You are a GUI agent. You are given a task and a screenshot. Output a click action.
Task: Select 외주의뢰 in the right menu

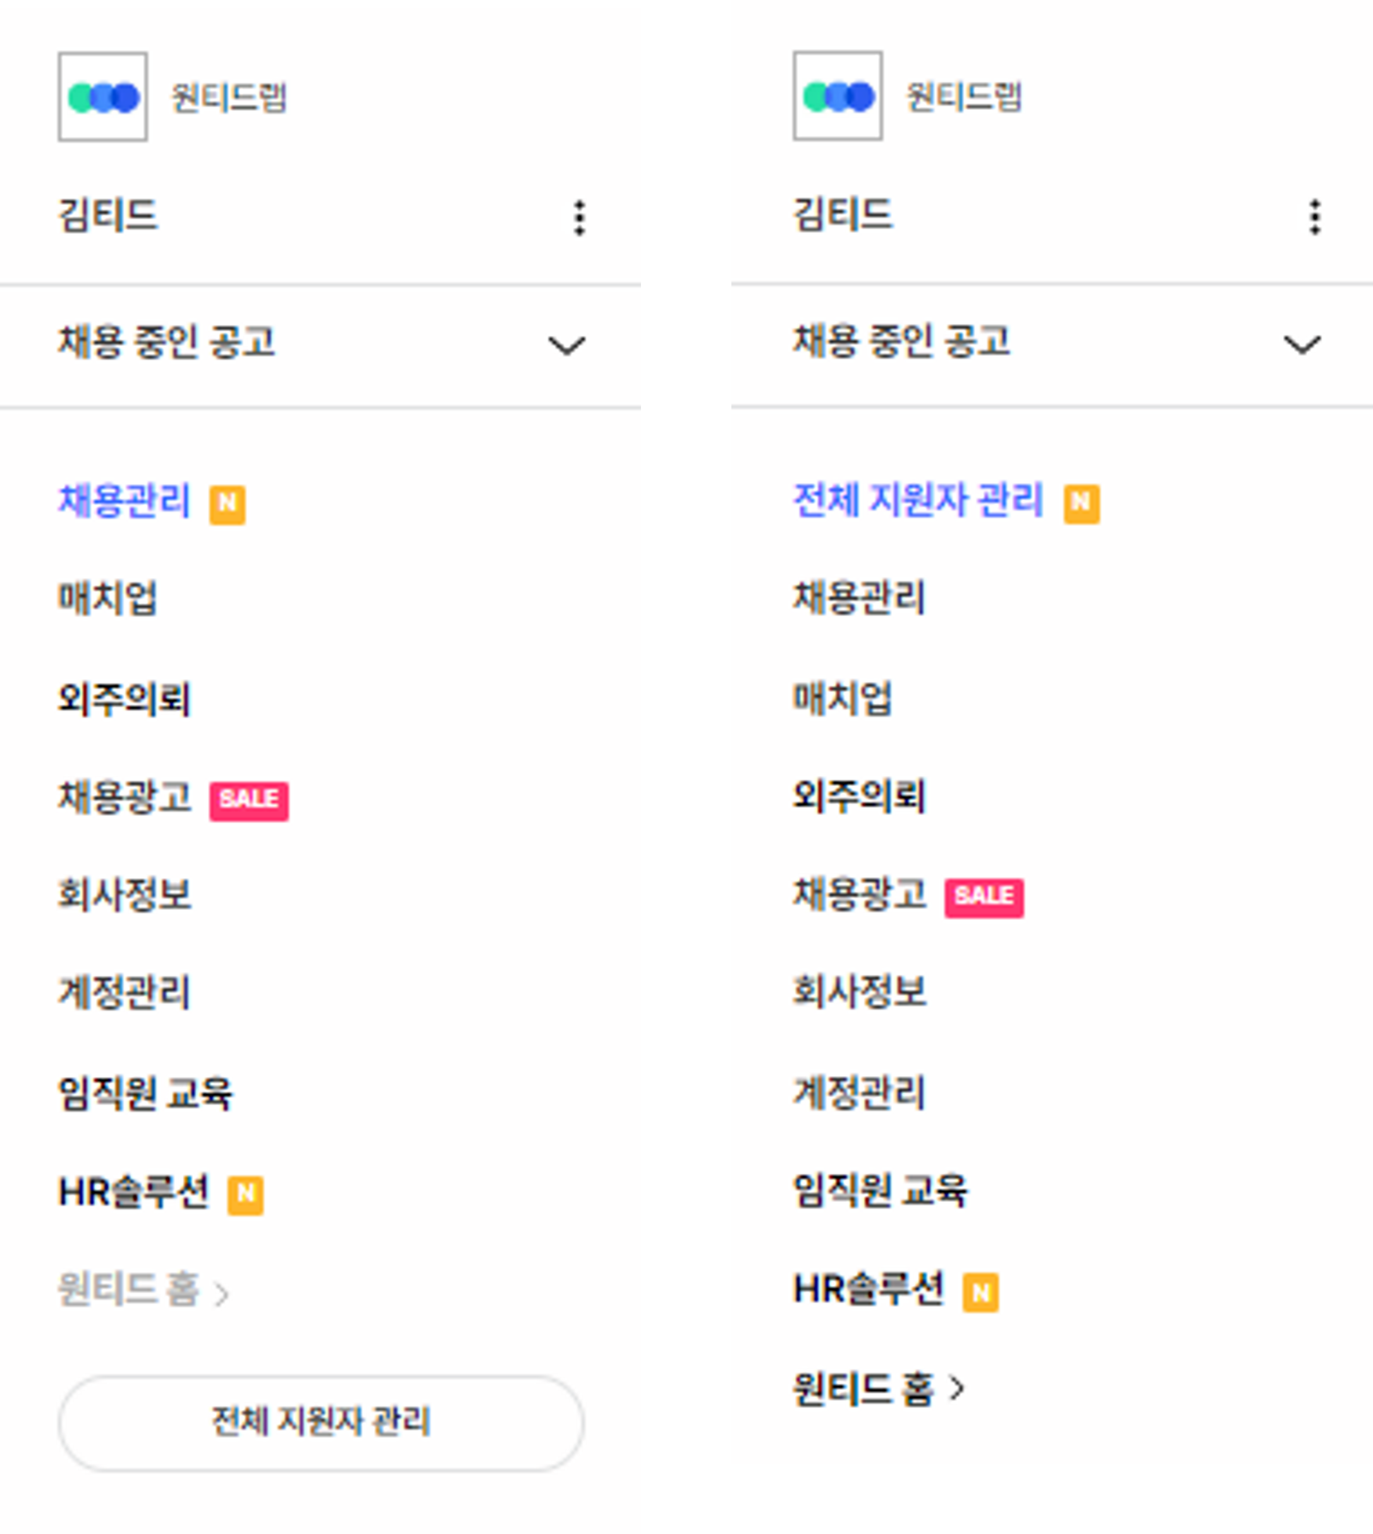tap(858, 795)
